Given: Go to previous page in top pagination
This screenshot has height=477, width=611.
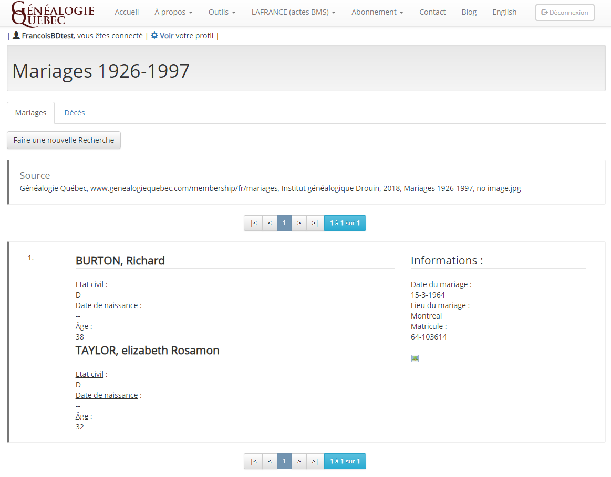Looking at the screenshot, I should point(270,223).
